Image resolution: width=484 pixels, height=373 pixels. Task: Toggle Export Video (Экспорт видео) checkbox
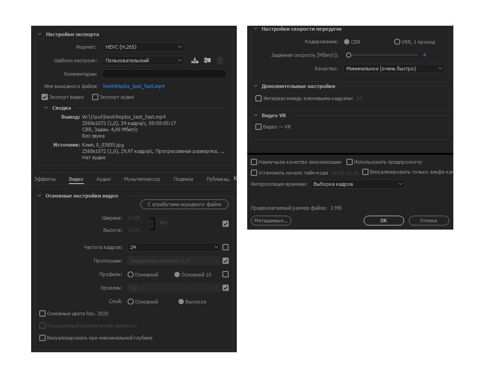click(x=45, y=97)
